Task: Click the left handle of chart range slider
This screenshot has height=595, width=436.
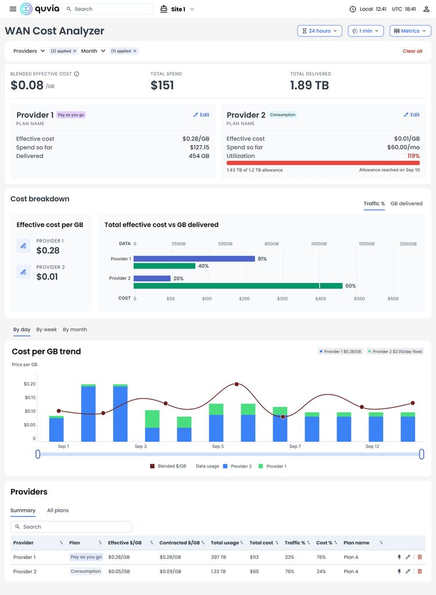Action: 38,454
